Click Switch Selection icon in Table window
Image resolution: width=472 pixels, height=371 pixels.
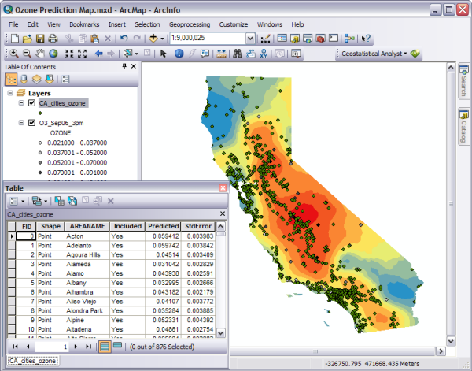(72, 201)
